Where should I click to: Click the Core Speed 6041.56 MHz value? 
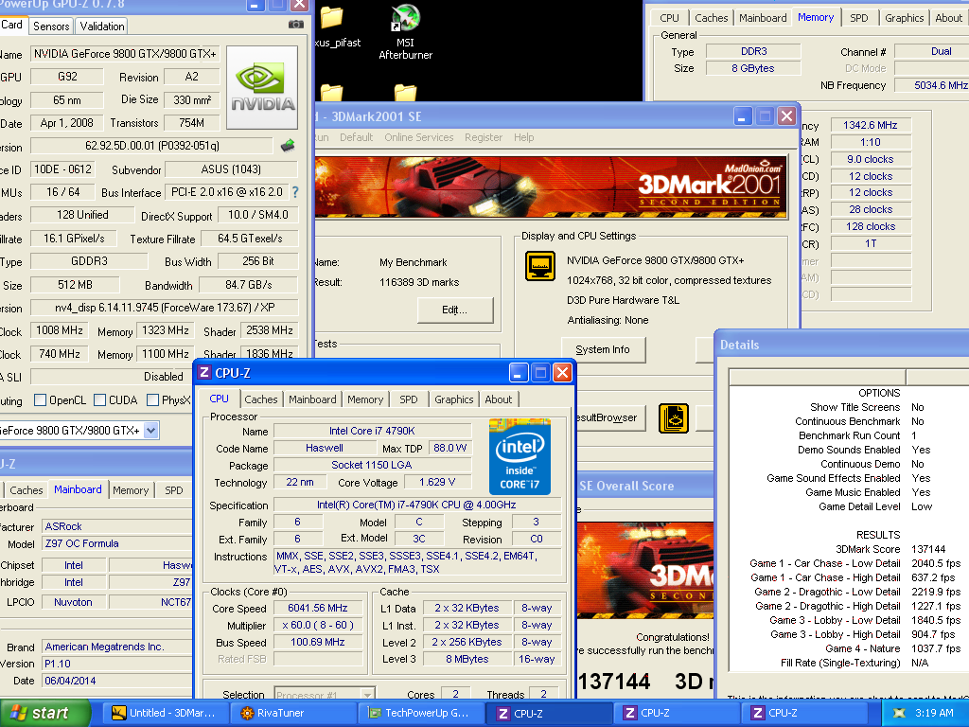point(318,608)
